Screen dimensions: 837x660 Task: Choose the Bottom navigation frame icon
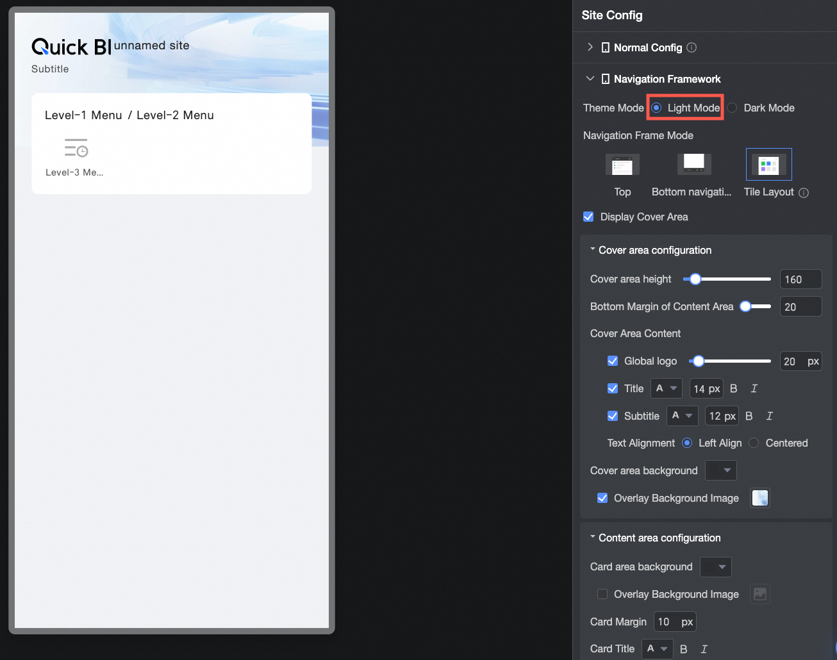(x=694, y=165)
